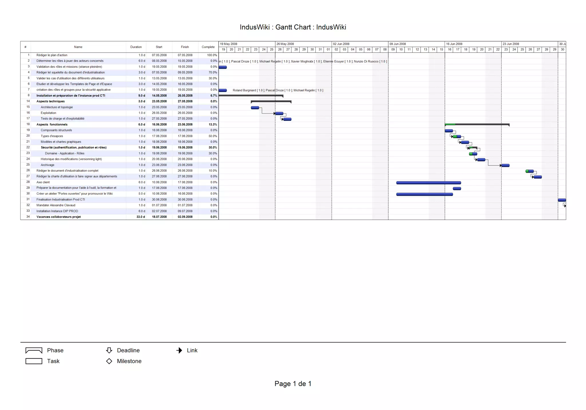Screen dimensions: 586x410
Task: Select the Aspects techniques phase row
Action: click(x=51, y=101)
